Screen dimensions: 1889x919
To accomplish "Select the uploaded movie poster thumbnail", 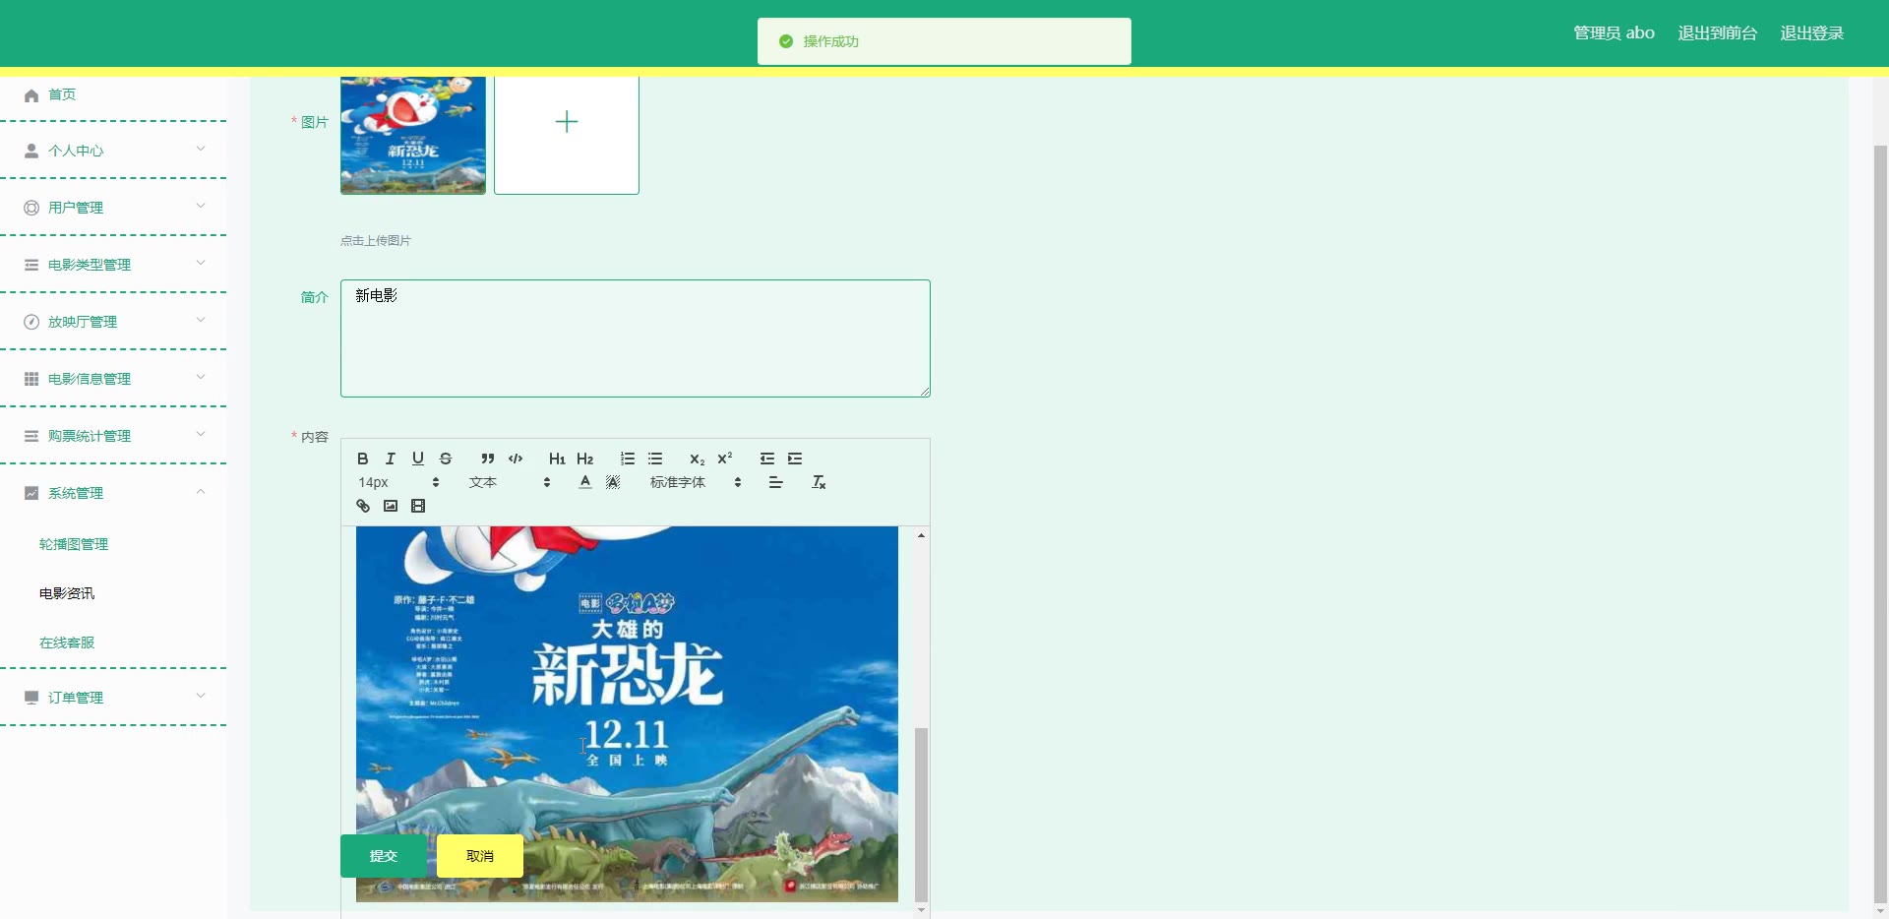I will 413,135.
